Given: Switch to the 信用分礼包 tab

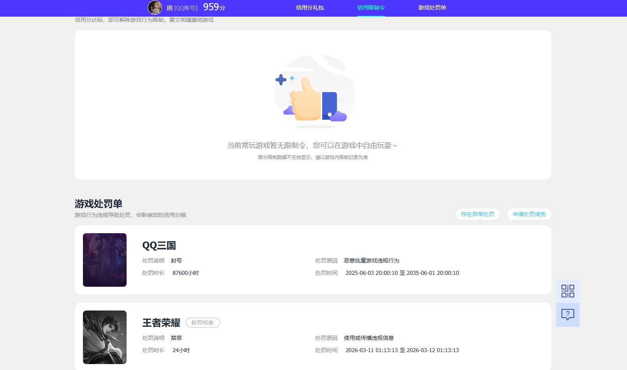Looking at the screenshot, I should click(310, 8).
